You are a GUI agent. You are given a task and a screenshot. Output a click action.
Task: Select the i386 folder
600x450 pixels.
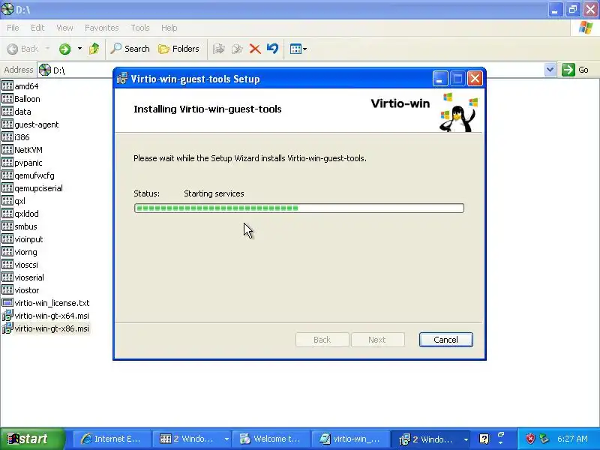16,137
